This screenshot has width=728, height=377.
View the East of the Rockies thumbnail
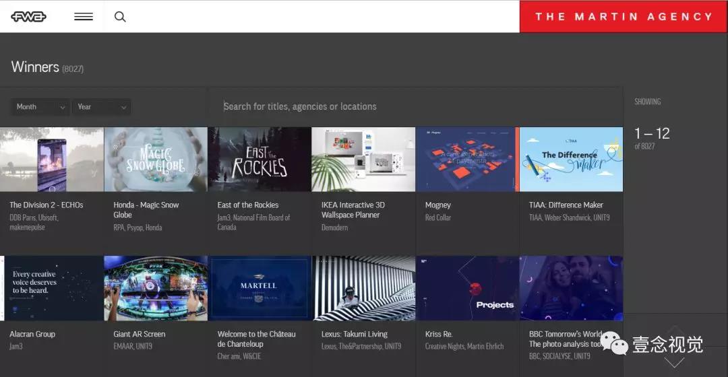coord(260,160)
